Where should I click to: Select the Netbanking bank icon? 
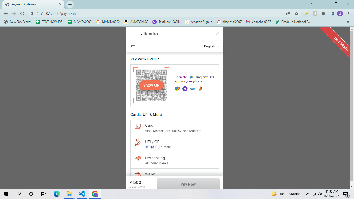(137, 159)
